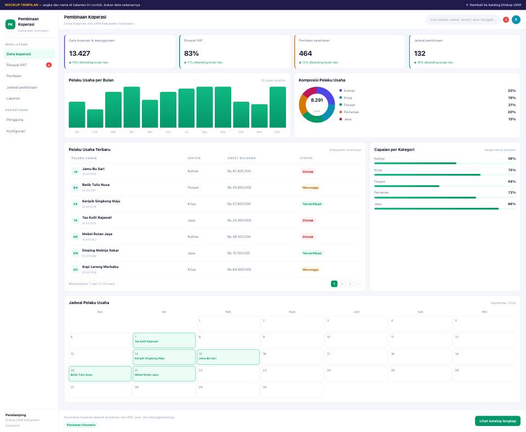
Task: Open the red notification badge showing 2
Action: pyautogui.click(x=506, y=20)
